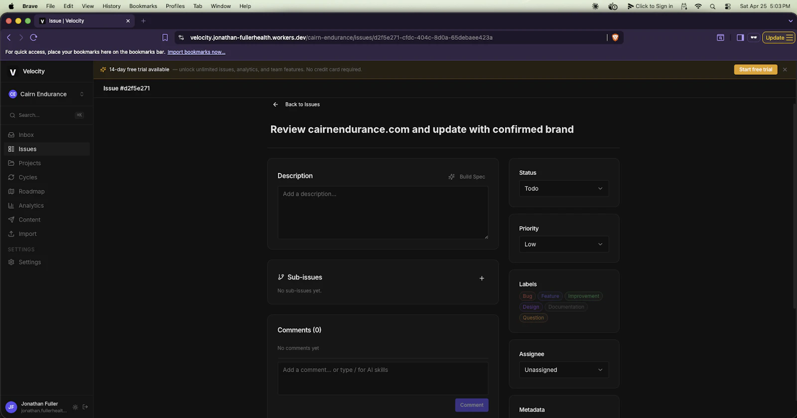Open macOS Control Center
The width and height of the screenshot is (797, 418).
(728, 6)
